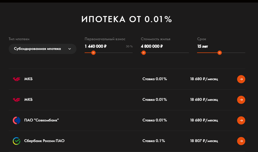Select the Сбербанк России ПАО bank name
The image size is (258, 152).
44,141
